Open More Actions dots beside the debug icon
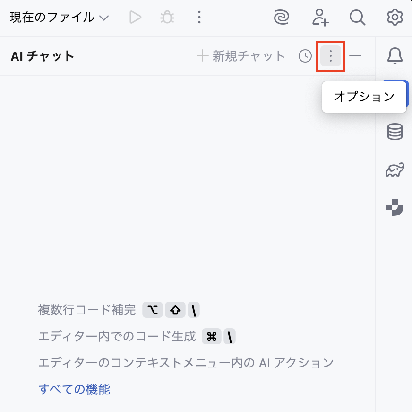The image size is (412, 412). coord(199,18)
